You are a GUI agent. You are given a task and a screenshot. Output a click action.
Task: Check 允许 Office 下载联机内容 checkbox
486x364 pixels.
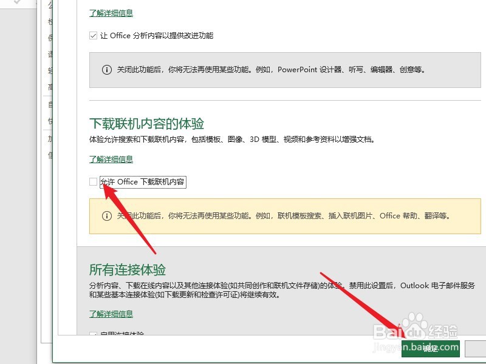(94, 181)
